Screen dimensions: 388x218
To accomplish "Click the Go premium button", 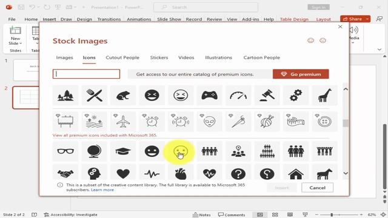I will pos(301,74).
